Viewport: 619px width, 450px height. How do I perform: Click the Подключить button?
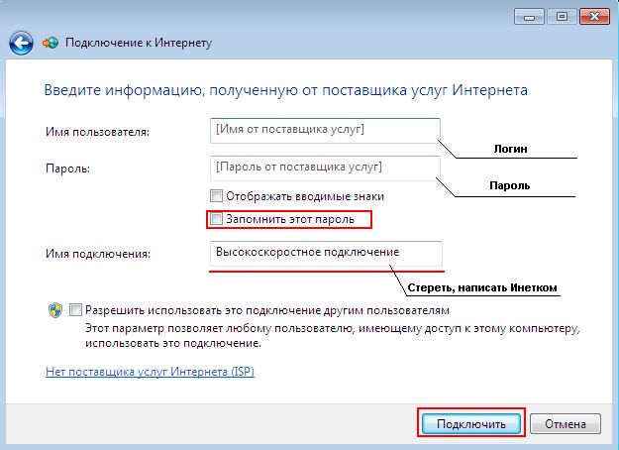pyautogui.click(x=471, y=424)
